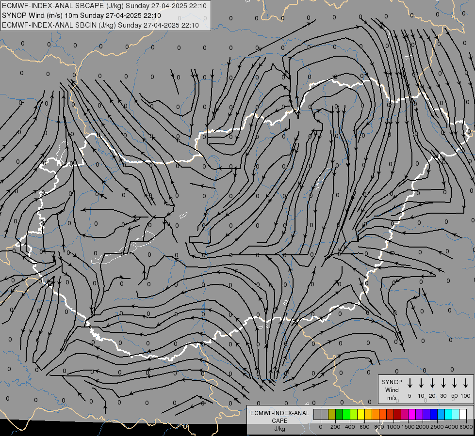
Task: Click the '400' CAPE scale label
Action: click(x=350, y=427)
